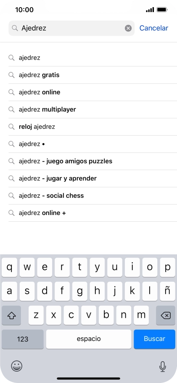Choose the "ajedrez multiplayer" suggestion
The image size is (177, 383).
click(x=92, y=110)
